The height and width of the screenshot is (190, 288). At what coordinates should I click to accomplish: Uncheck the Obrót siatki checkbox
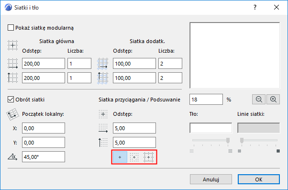tap(11, 100)
